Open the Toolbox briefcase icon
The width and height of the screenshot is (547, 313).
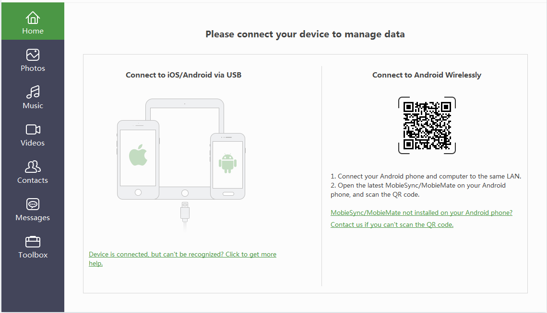33,241
